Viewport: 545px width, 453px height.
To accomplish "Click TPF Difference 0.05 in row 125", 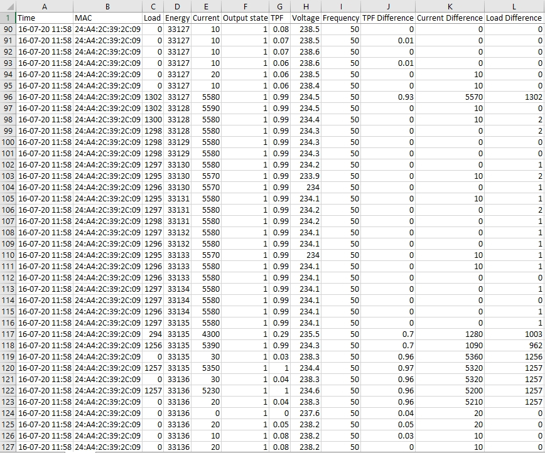I will [388, 424].
